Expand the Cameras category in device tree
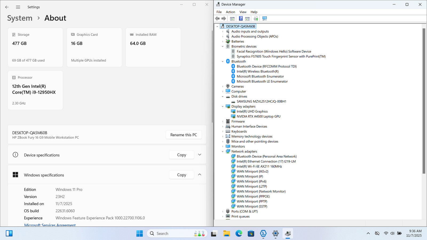 (x=223, y=86)
